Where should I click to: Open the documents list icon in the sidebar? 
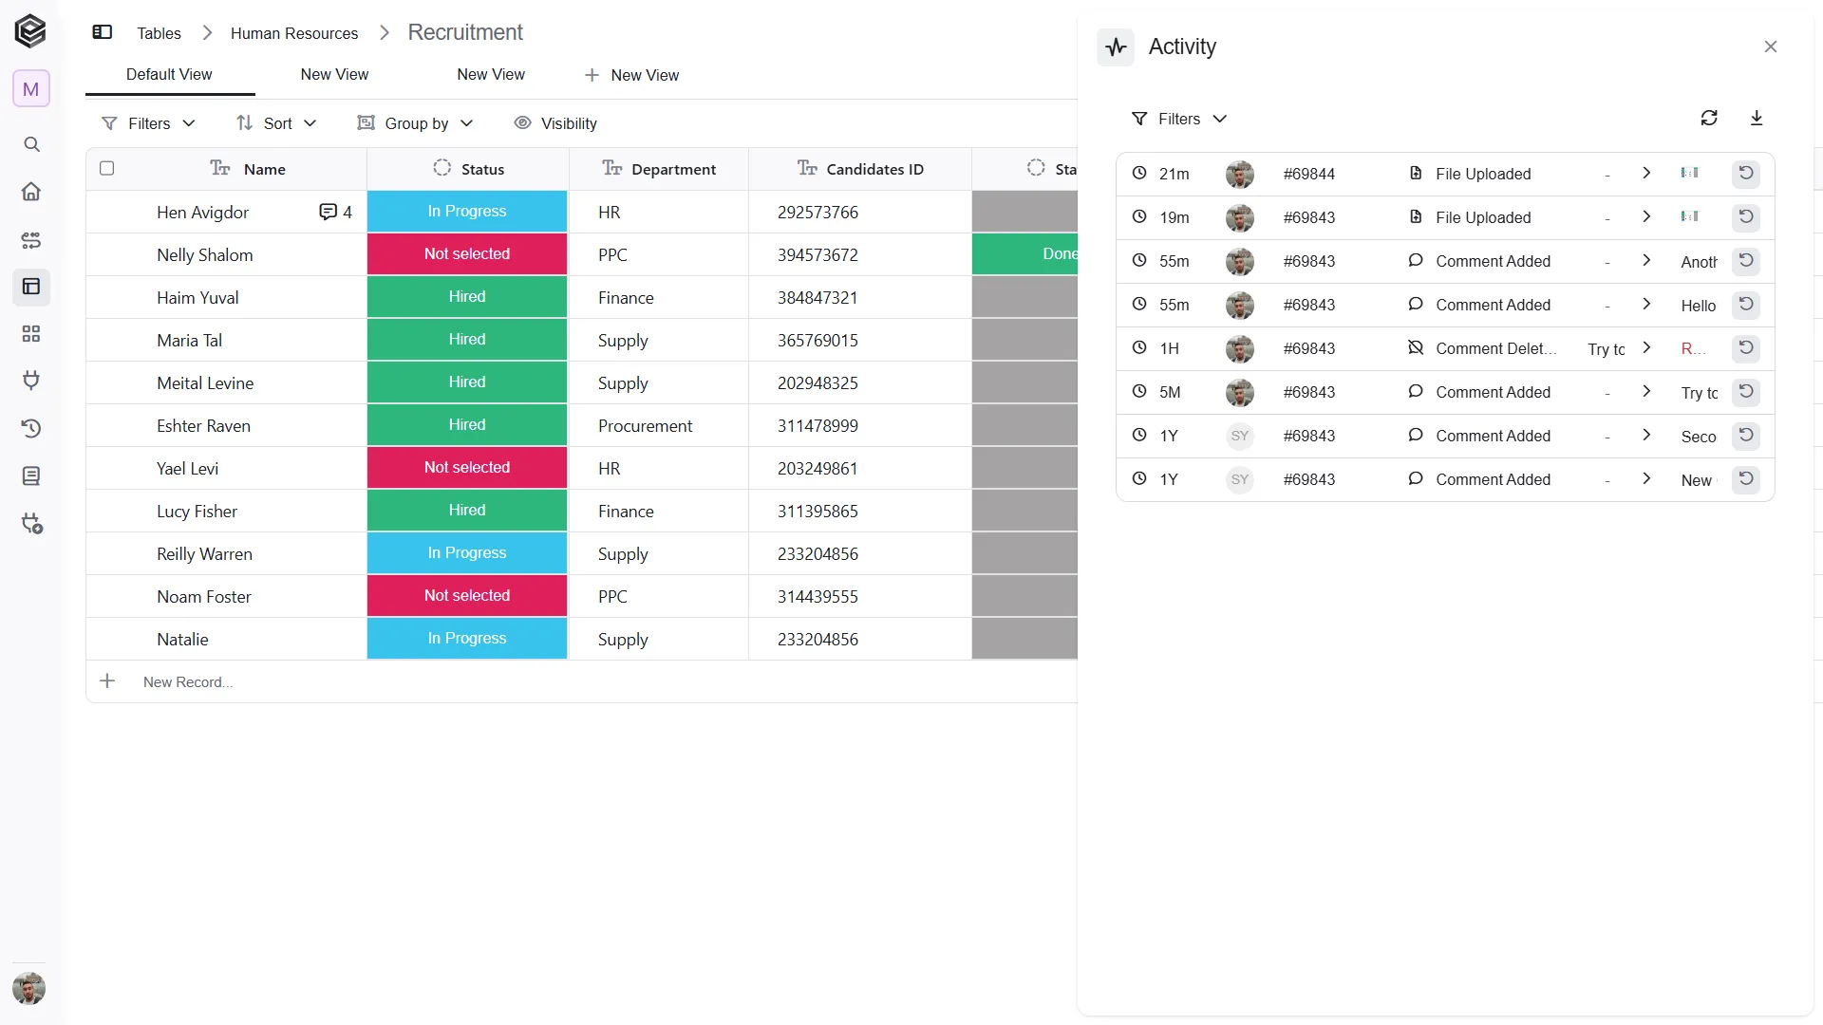31,475
